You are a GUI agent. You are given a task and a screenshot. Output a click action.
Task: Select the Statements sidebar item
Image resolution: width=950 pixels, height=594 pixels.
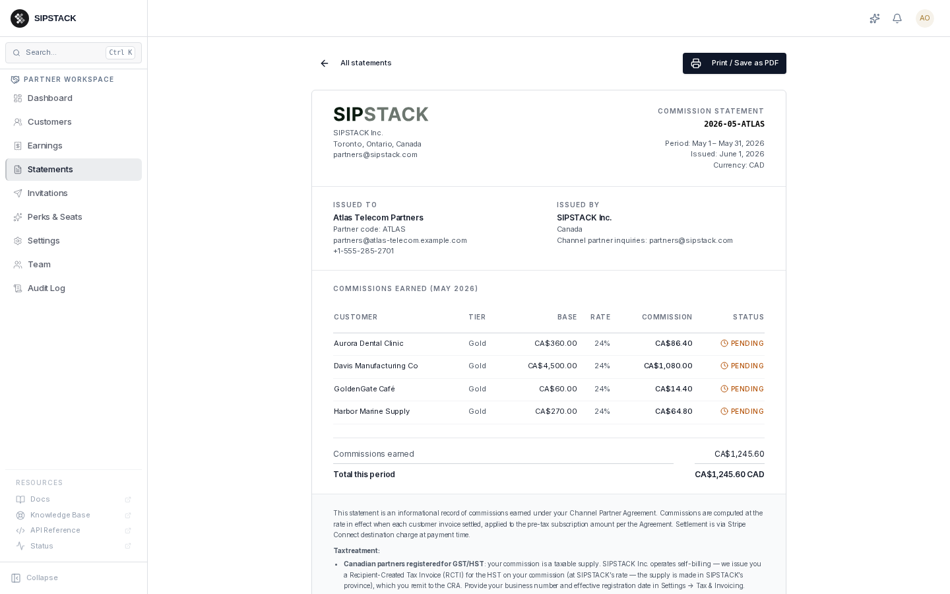73,170
